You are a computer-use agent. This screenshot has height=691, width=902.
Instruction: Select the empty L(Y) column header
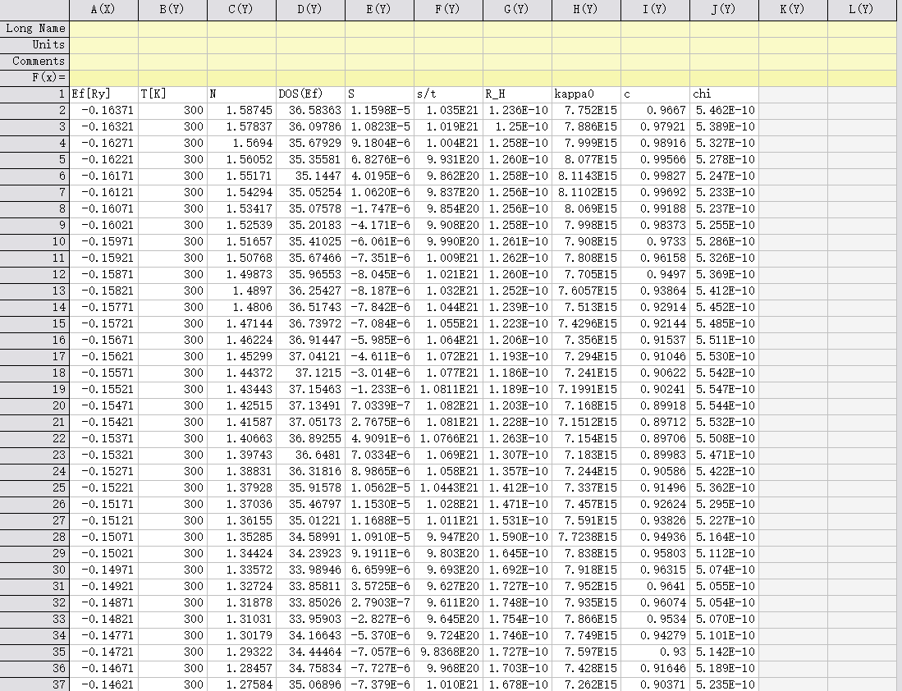tap(863, 9)
